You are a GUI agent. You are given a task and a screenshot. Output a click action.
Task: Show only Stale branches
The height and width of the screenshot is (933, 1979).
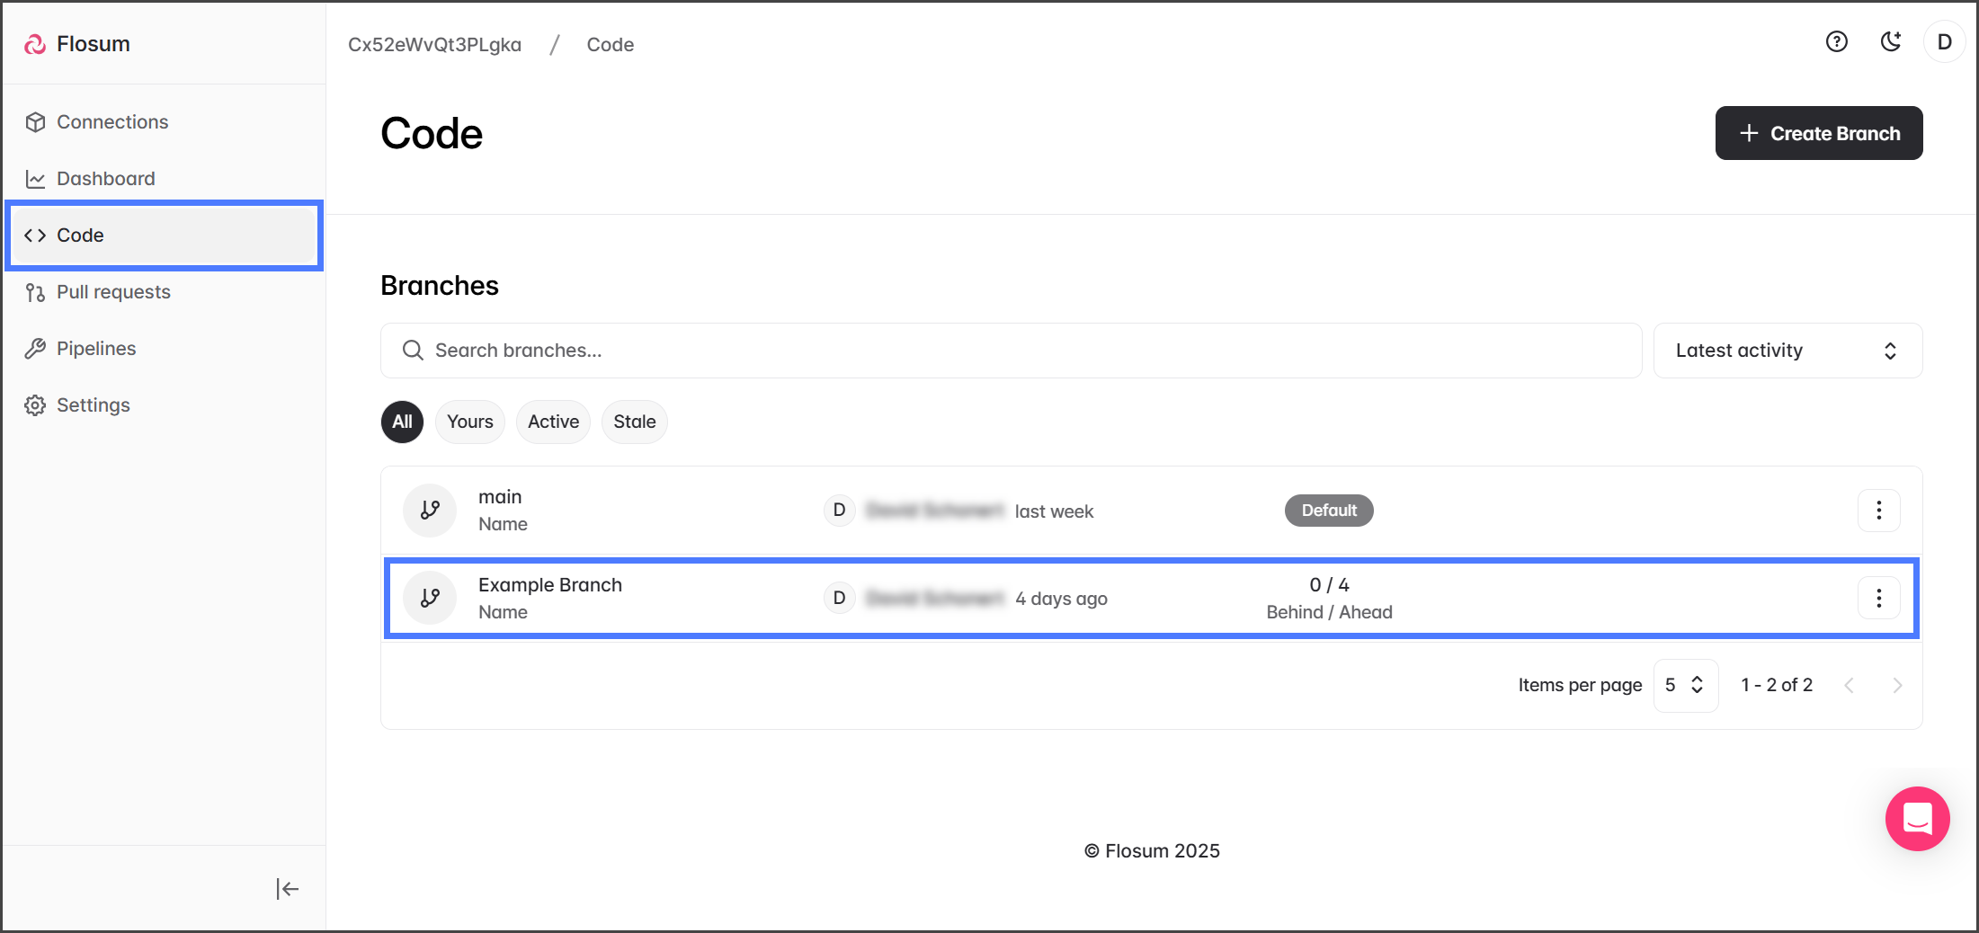click(634, 422)
